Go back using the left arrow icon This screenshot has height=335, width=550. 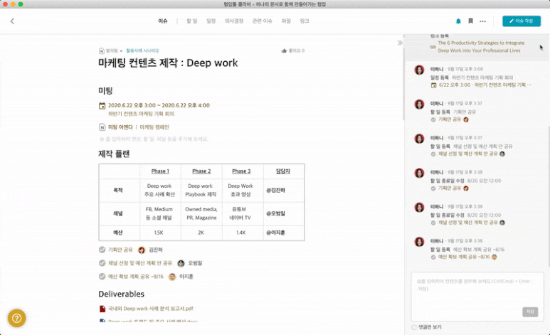[12, 21]
